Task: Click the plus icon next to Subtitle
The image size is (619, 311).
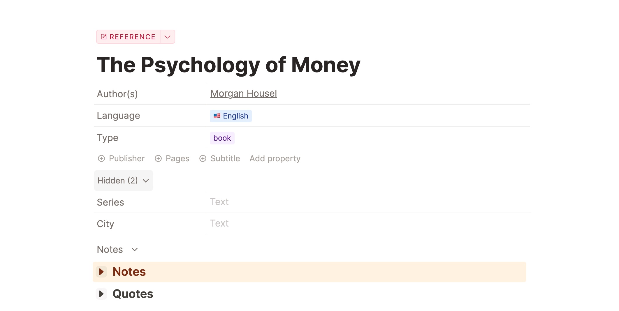Action: (203, 158)
